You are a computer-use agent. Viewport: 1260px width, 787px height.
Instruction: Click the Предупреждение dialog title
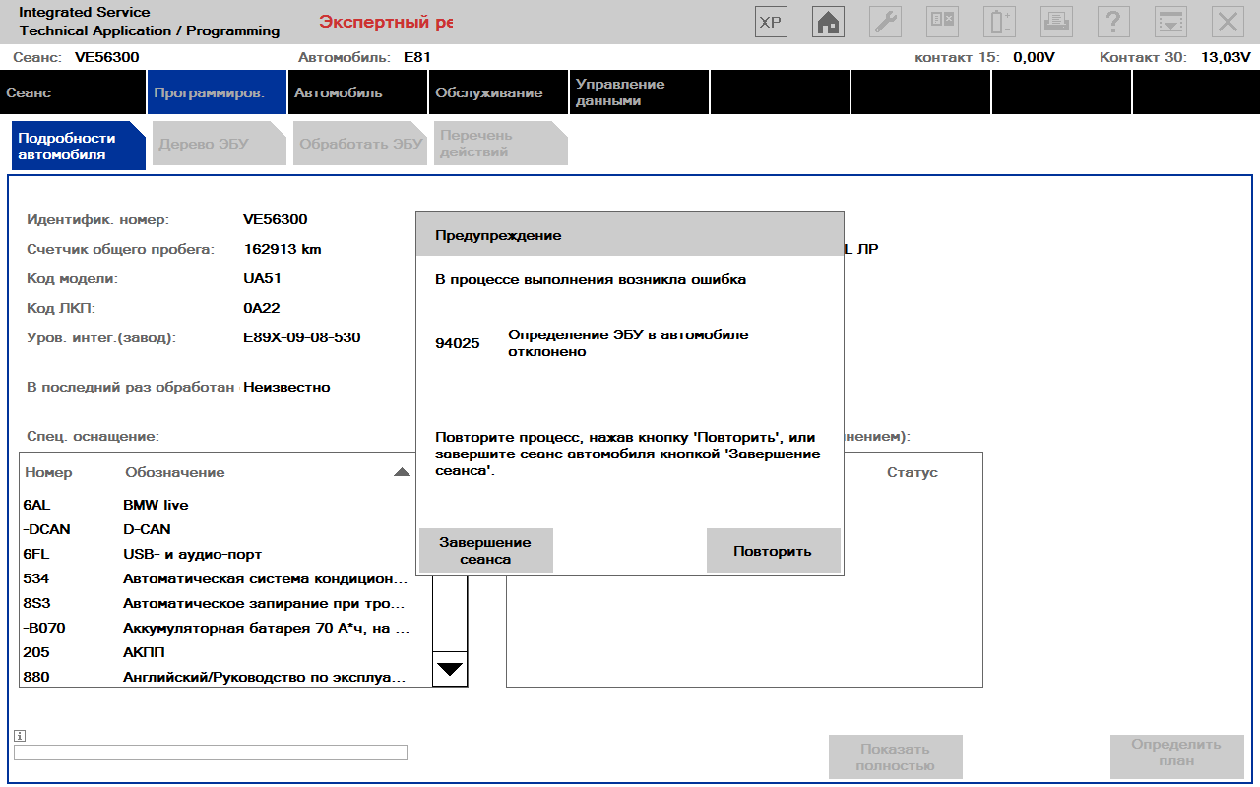click(498, 236)
